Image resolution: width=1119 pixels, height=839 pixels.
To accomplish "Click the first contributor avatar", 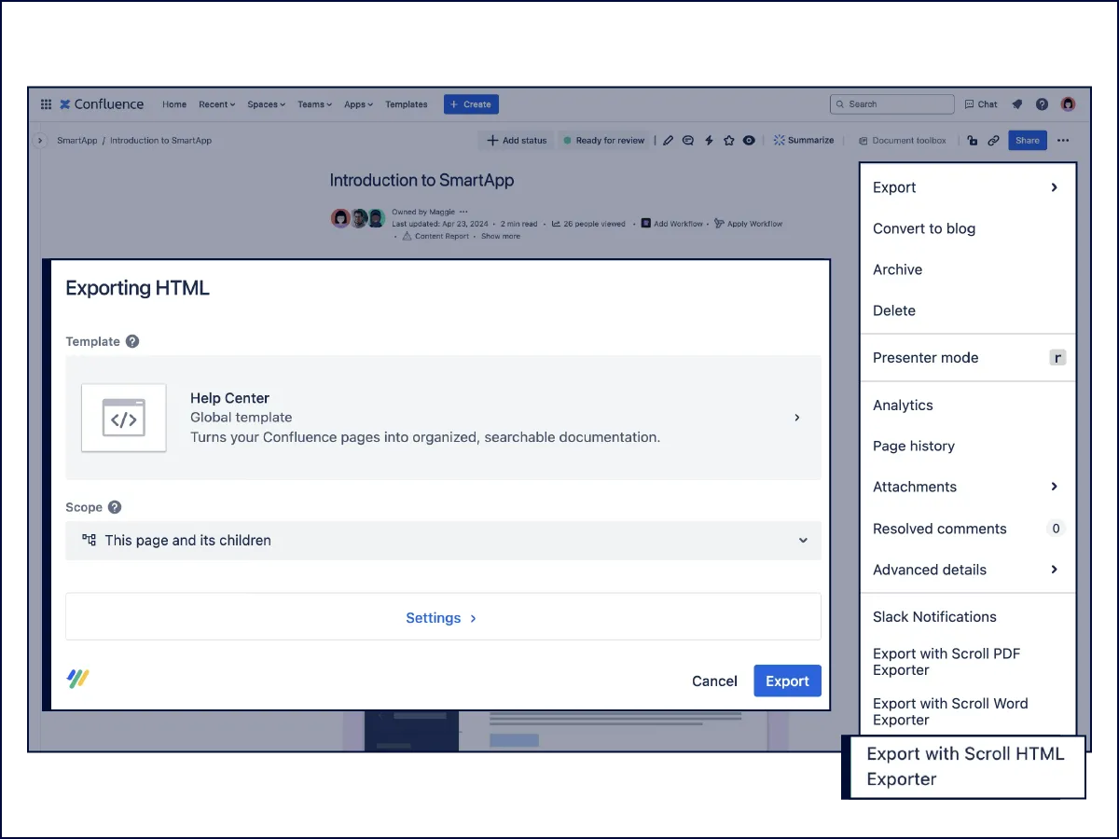I will [340, 218].
